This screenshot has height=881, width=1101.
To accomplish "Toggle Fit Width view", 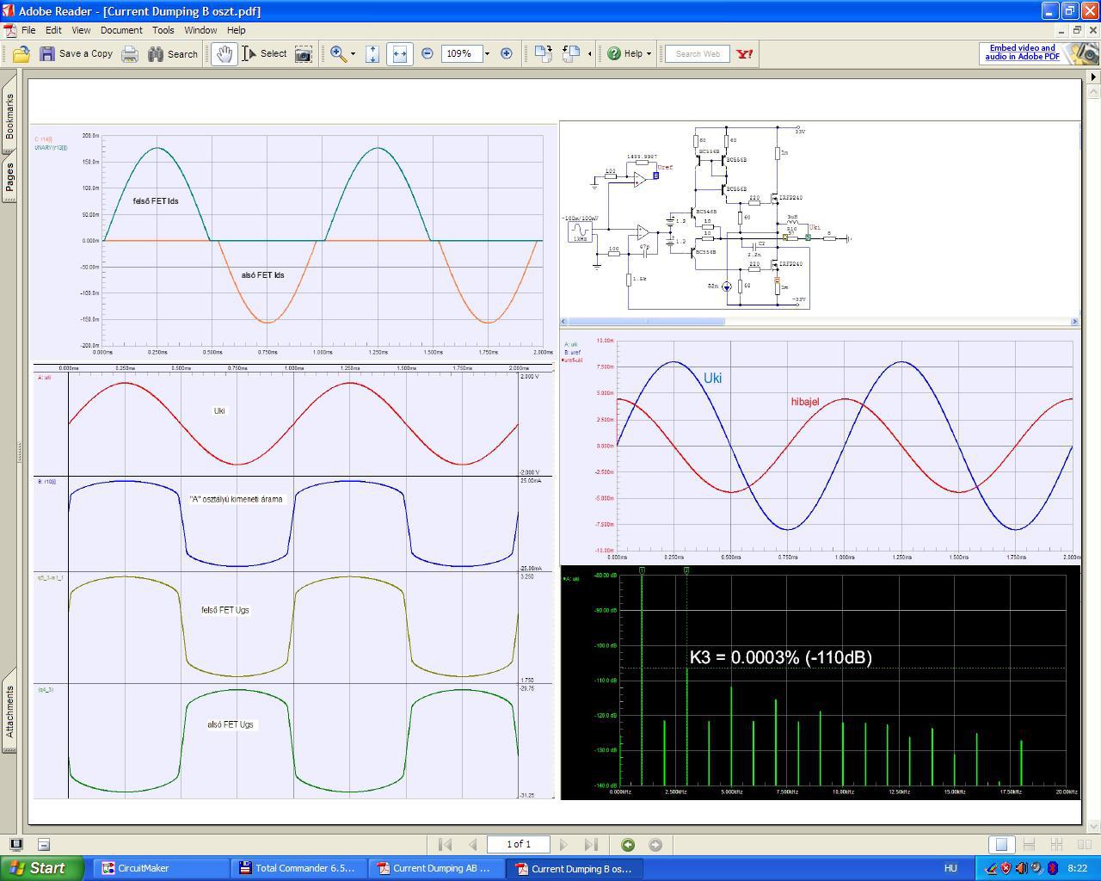I will pyautogui.click(x=399, y=54).
